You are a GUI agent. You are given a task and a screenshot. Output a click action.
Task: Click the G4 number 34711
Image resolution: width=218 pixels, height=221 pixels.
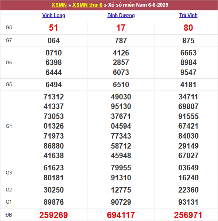188,97
